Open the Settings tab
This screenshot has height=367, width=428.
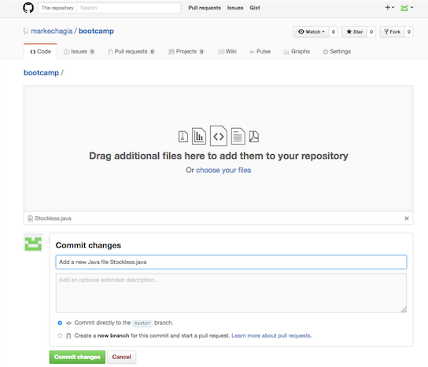click(337, 52)
